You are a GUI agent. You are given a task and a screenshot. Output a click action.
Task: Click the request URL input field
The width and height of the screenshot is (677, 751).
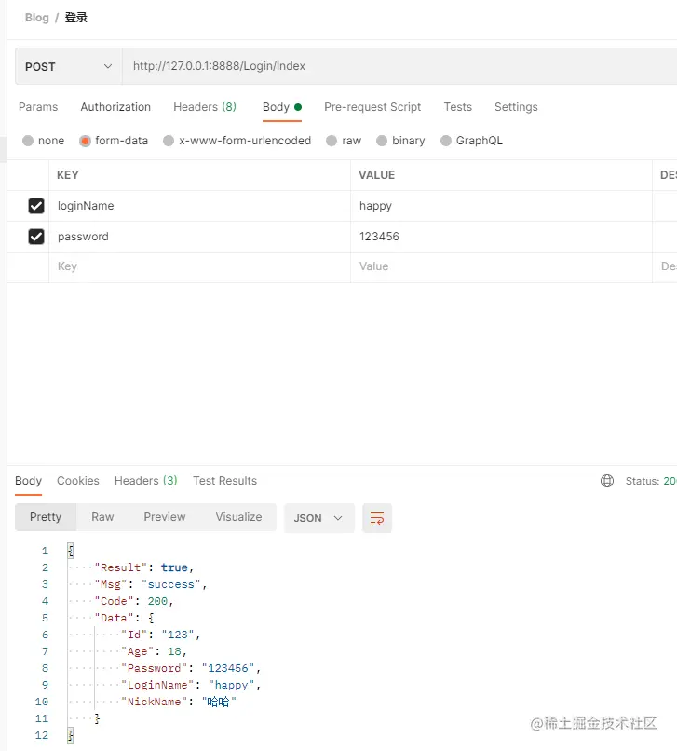click(391, 66)
